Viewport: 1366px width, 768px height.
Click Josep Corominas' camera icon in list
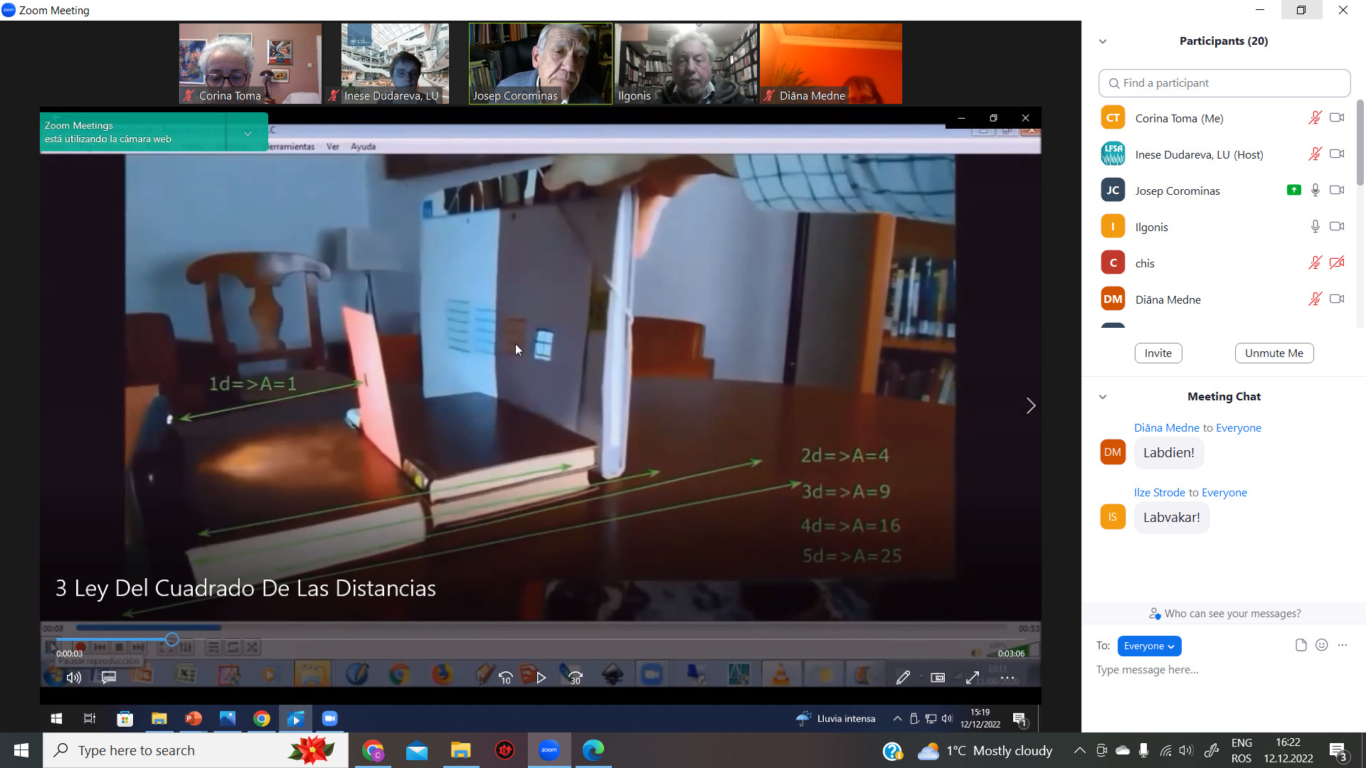(x=1337, y=191)
